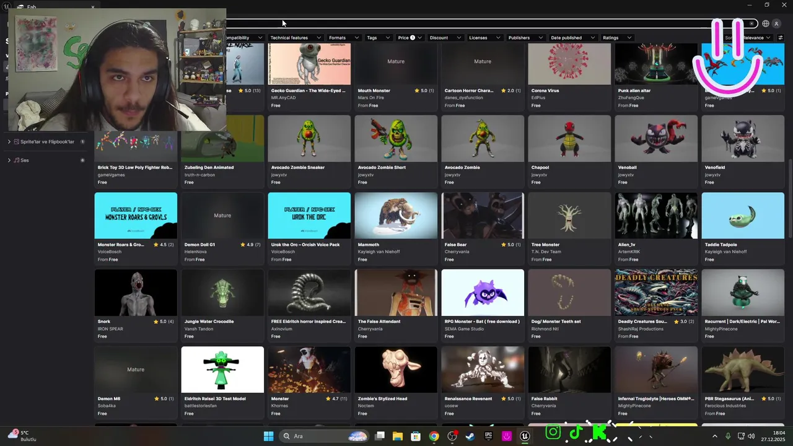Open the Mature-blurred Demon Doll G1 thumbnail
The height and width of the screenshot is (446, 793).
click(x=222, y=215)
